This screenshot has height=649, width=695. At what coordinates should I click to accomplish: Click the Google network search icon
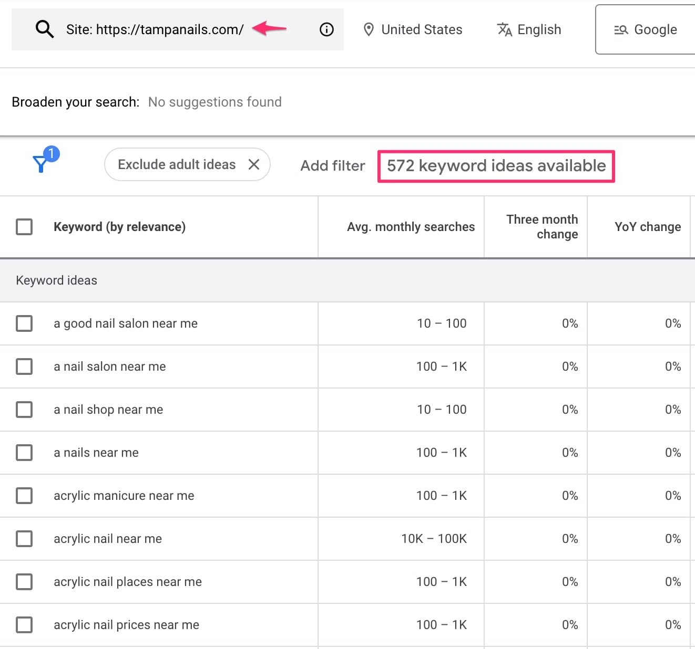(x=621, y=30)
